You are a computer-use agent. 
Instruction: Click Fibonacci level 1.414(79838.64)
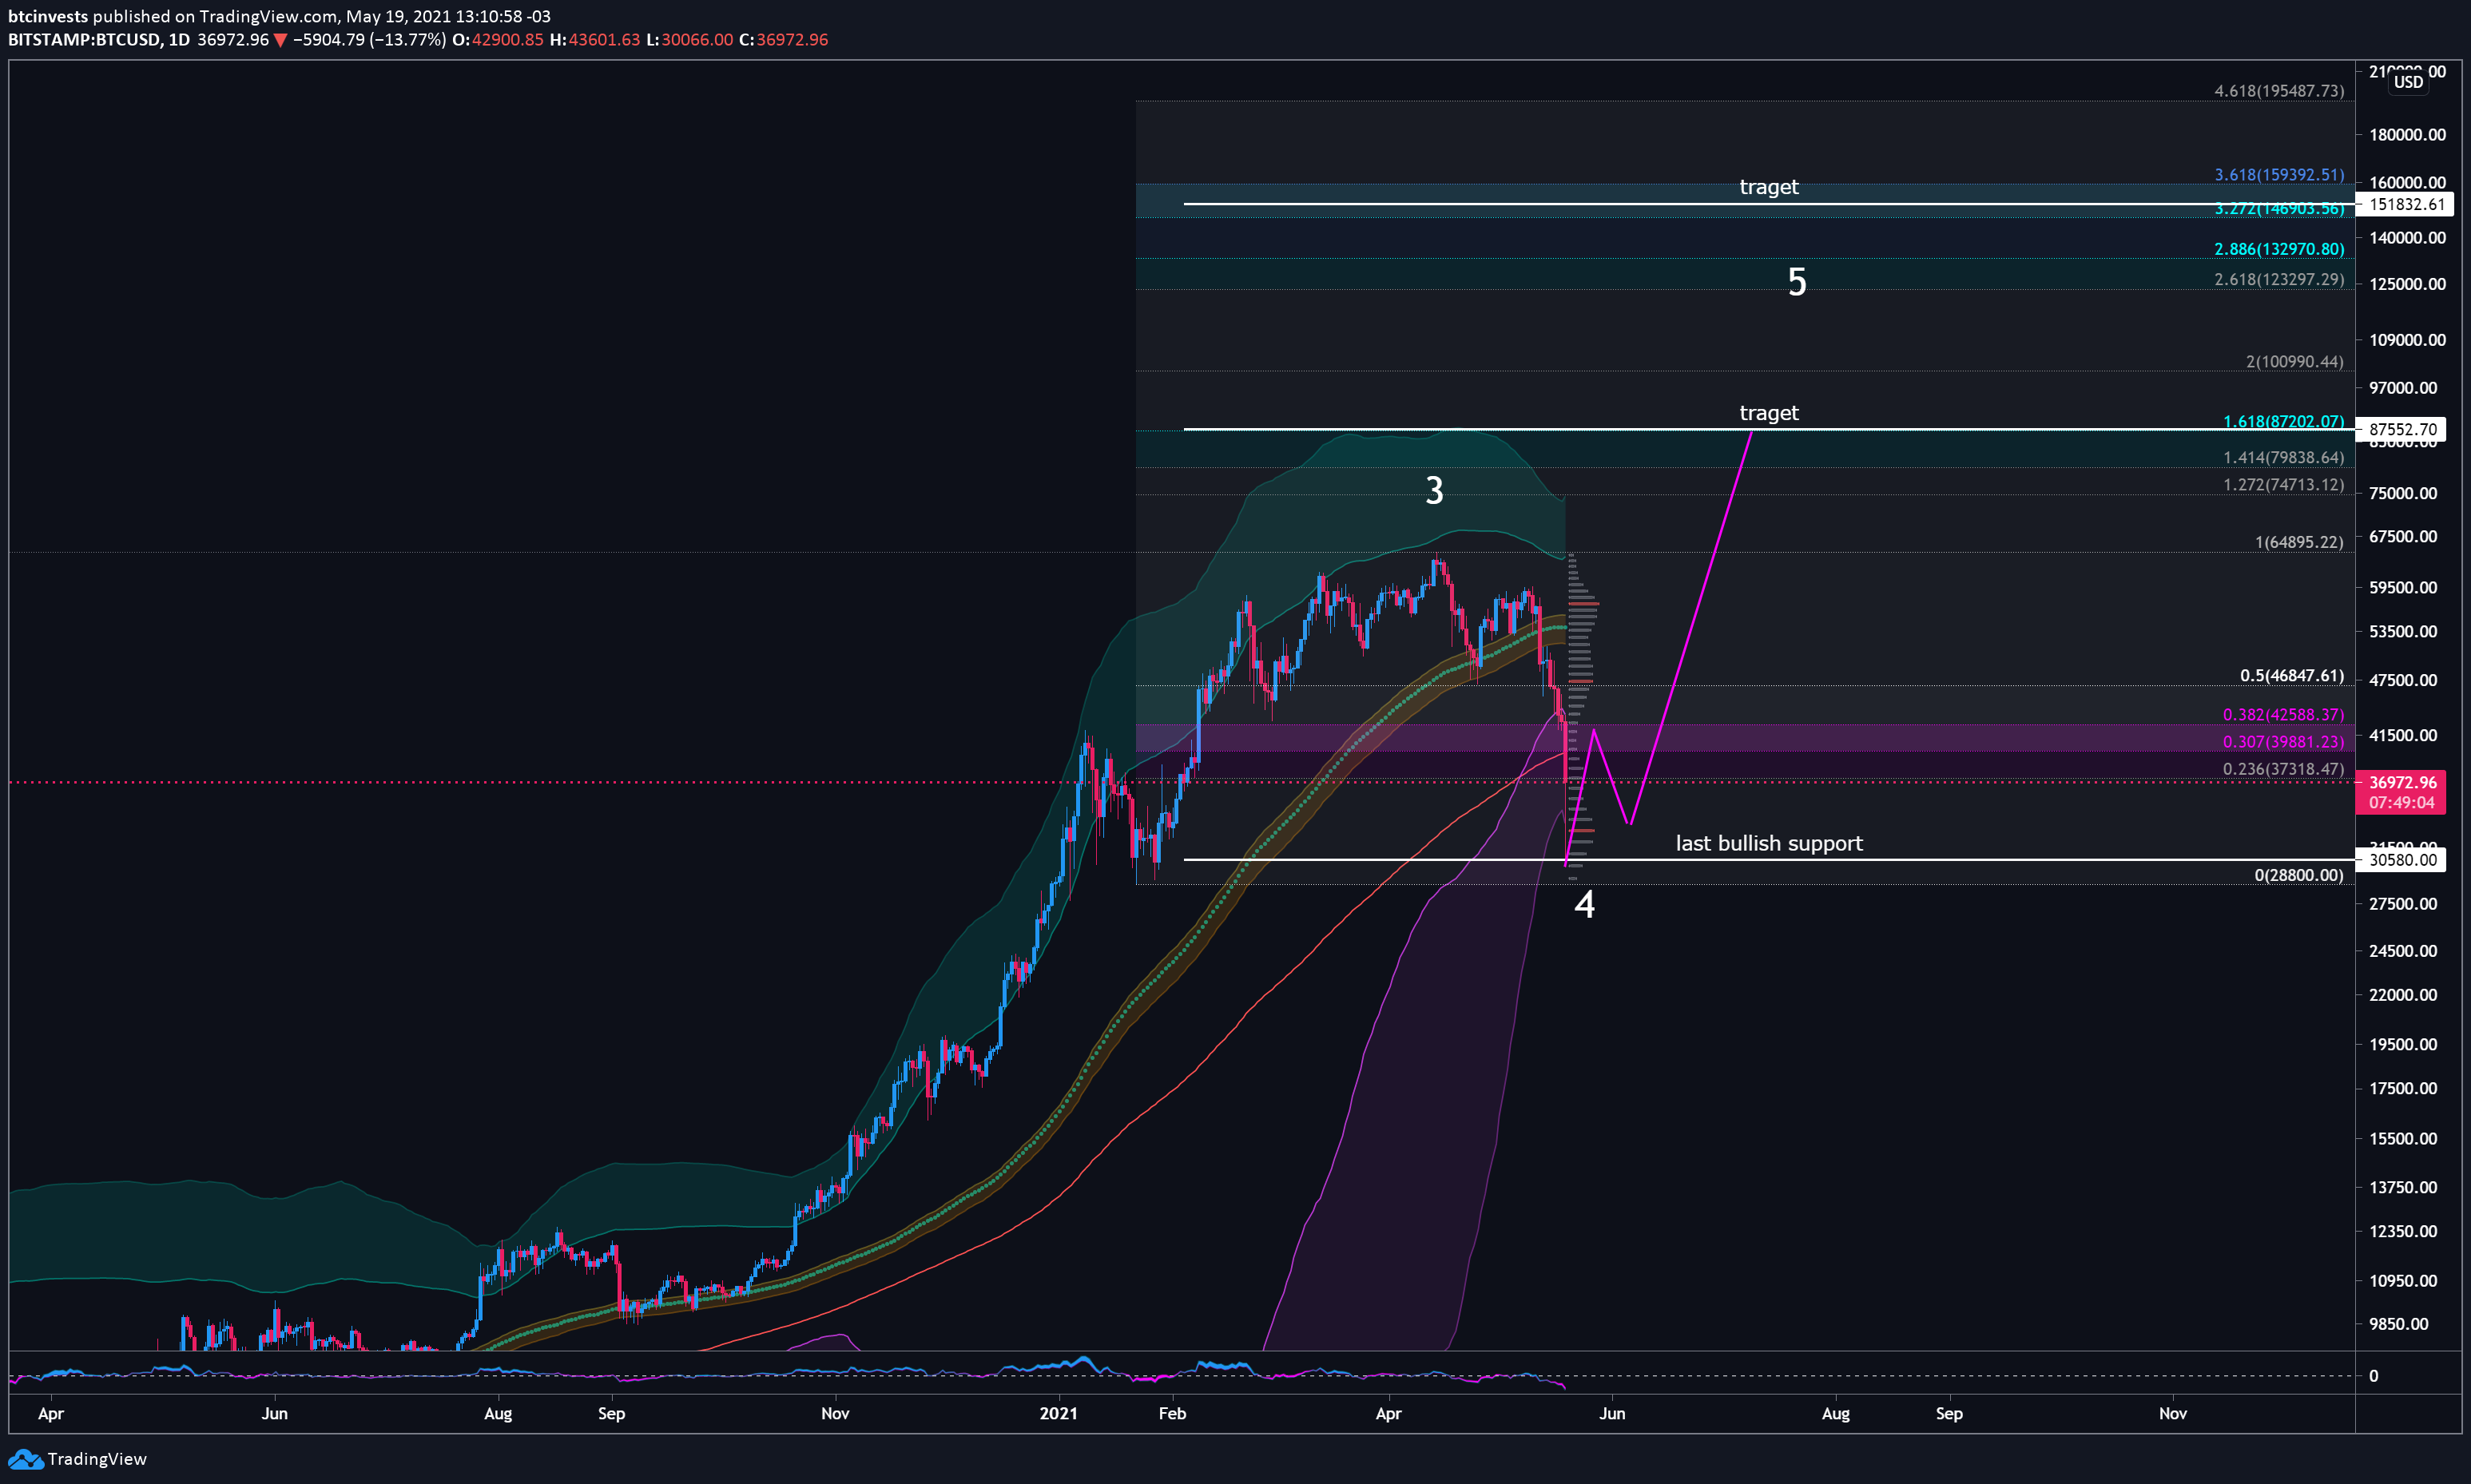(2283, 457)
